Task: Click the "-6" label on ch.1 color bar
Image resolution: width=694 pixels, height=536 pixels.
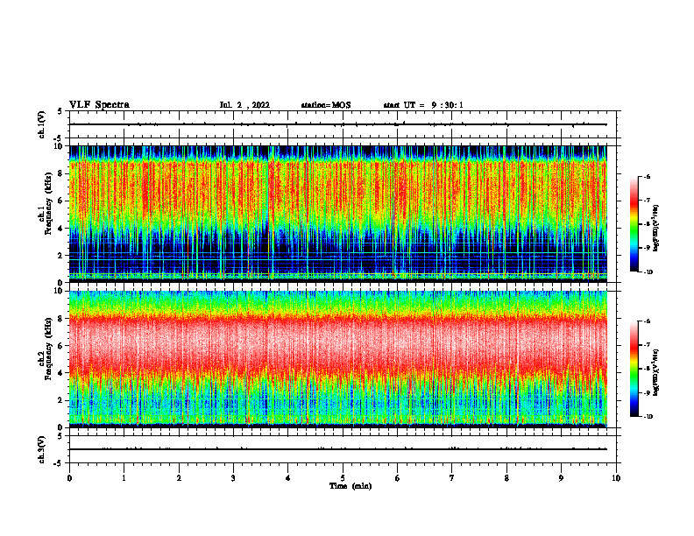Action: (648, 177)
